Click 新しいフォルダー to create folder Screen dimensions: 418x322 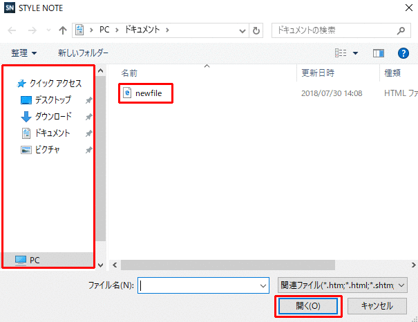[83, 53]
